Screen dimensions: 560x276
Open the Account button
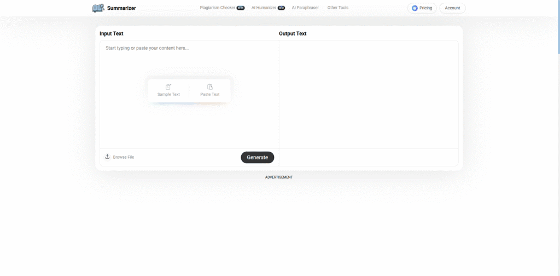(x=452, y=8)
